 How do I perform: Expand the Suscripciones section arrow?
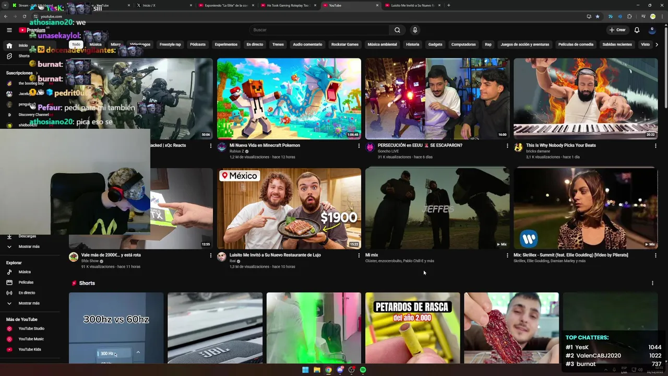[x=37, y=73]
